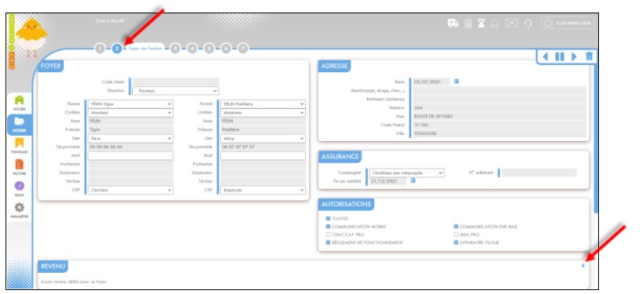Open the CSP dropdown showing Ouvriers
The height and width of the screenshot is (294, 643).
click(130, 191)
